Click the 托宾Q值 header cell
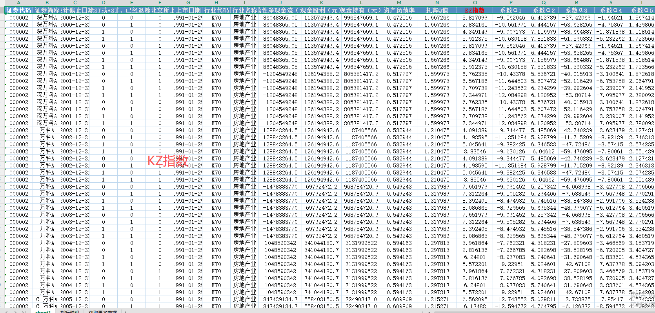Image resolution: width=655 pixels, height=313 pixels. 437,10
